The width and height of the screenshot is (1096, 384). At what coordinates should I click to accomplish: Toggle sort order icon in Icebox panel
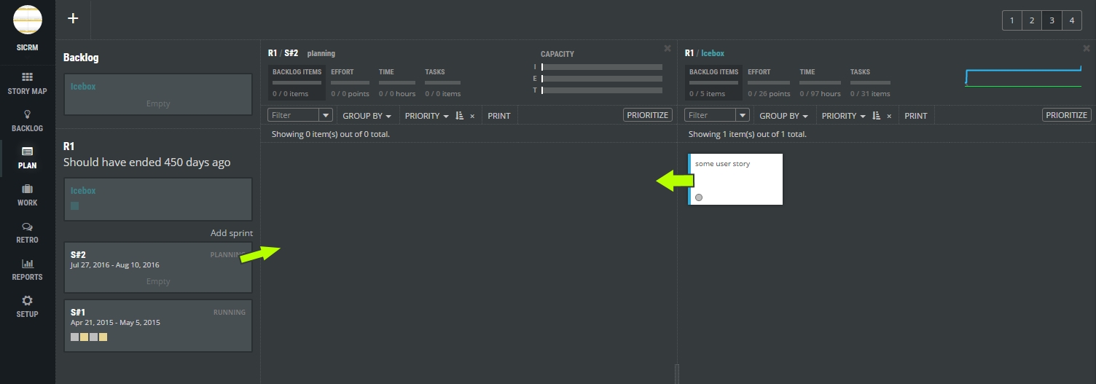877,116
